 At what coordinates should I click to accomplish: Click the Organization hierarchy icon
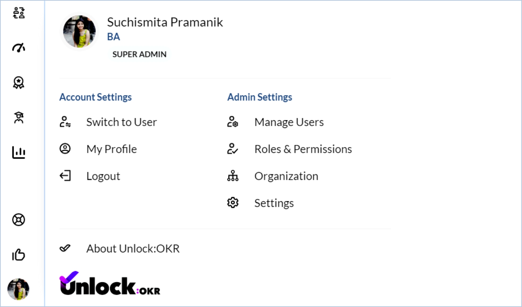coord(233,176)
